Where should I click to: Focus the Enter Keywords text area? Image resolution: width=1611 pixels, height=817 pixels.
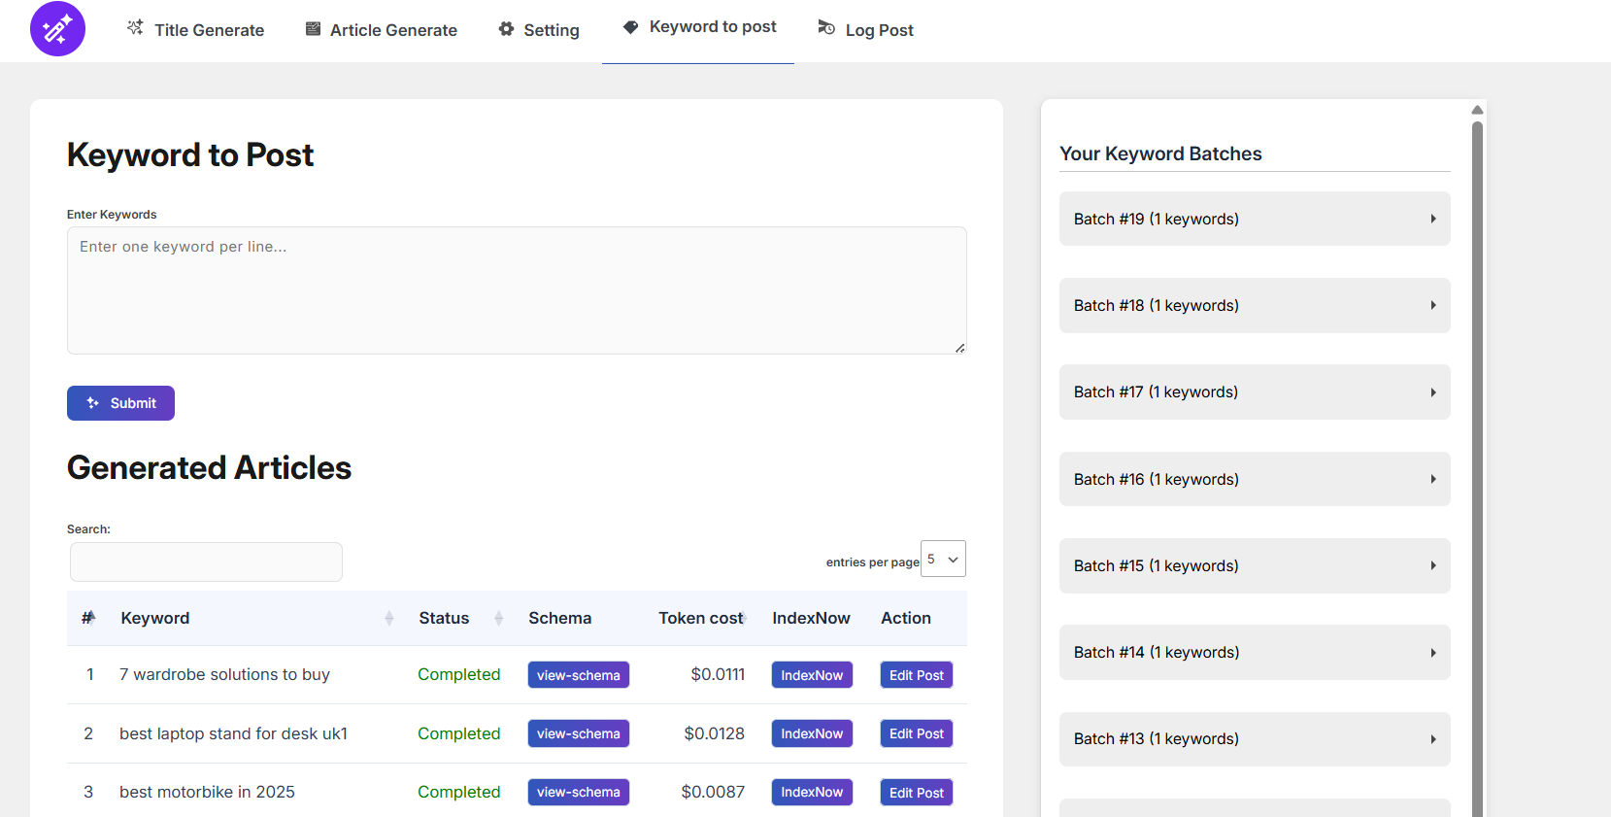pyautogui.click(x=516, y=290)
